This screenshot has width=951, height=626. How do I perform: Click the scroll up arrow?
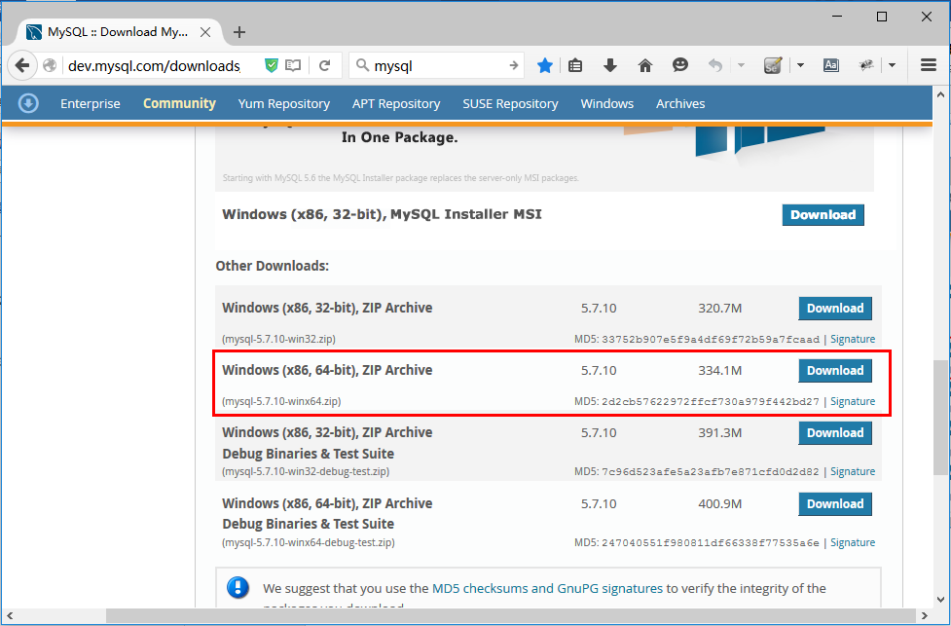tap(940, 94)
